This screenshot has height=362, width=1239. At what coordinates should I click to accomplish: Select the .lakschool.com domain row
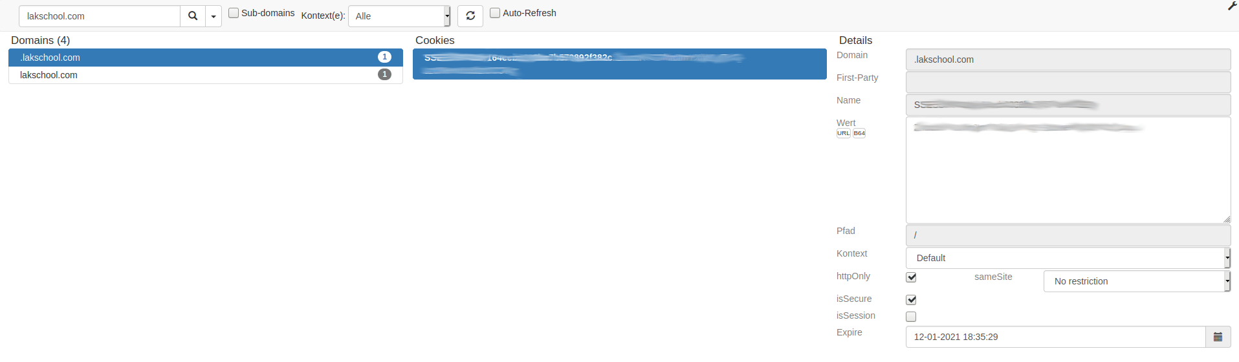[206, 58]
